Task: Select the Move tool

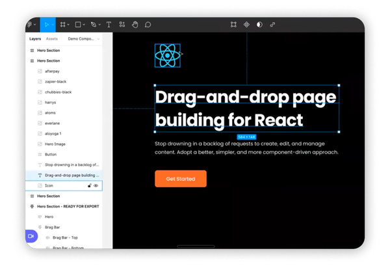Action: coord(46,25)
